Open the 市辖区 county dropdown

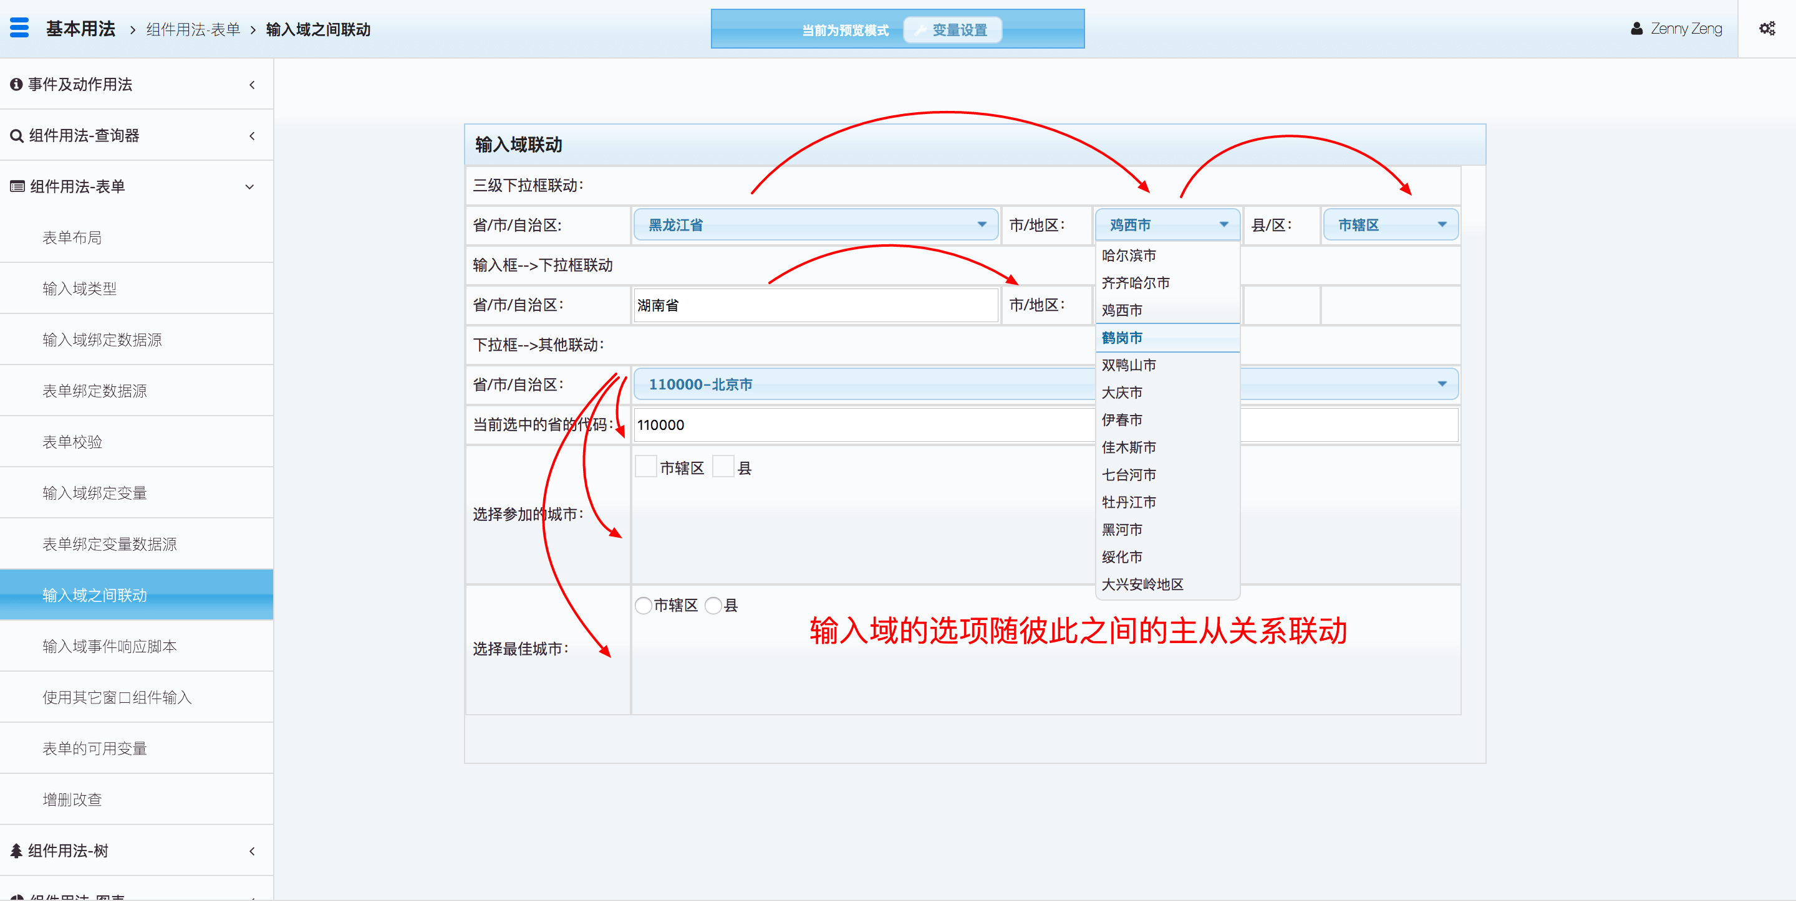point(1390,224)
